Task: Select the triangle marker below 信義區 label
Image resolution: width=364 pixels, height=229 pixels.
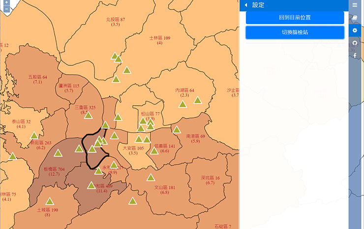Action: pos(154,151)
